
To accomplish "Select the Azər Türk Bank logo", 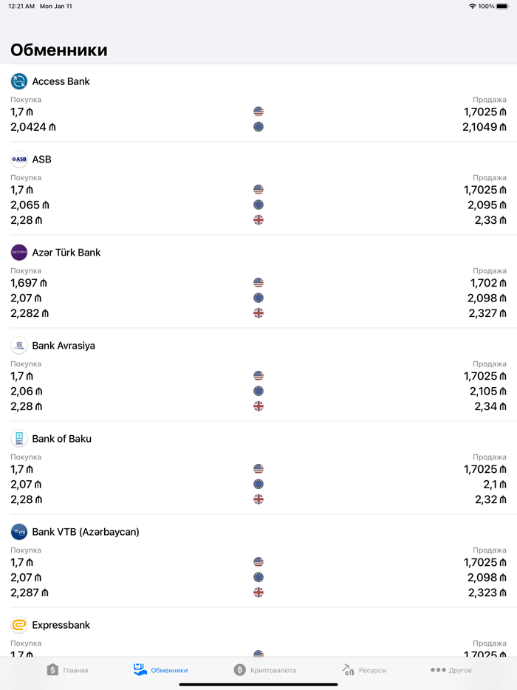I will 19,253.
